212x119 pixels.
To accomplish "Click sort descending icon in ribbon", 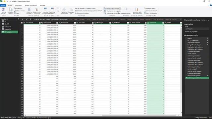I will click(58, 11).
